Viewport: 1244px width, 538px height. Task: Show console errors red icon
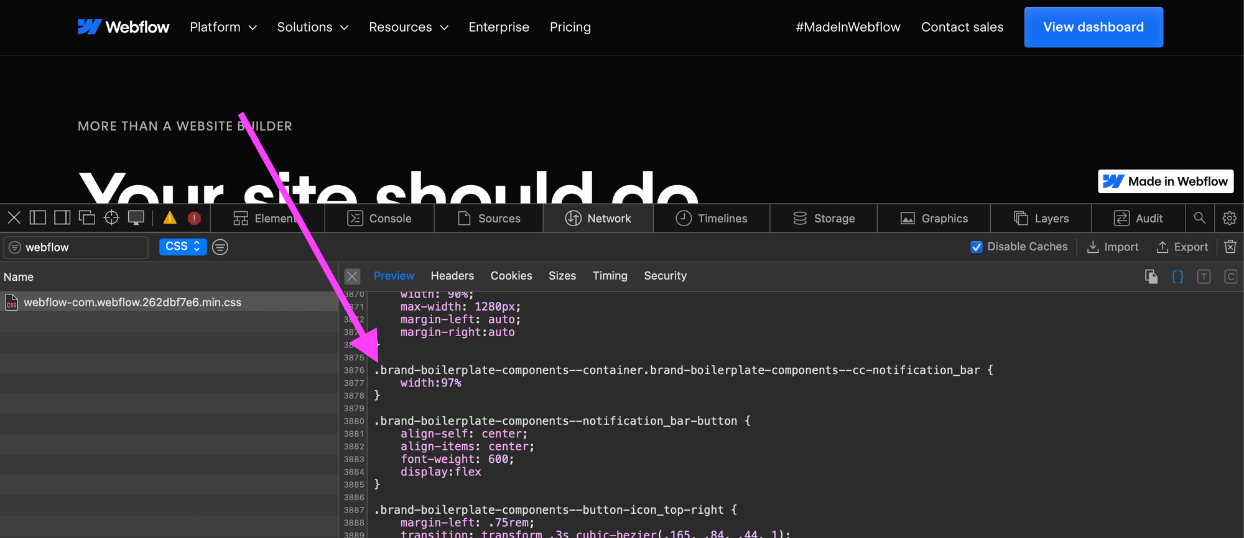coord(194,218)
